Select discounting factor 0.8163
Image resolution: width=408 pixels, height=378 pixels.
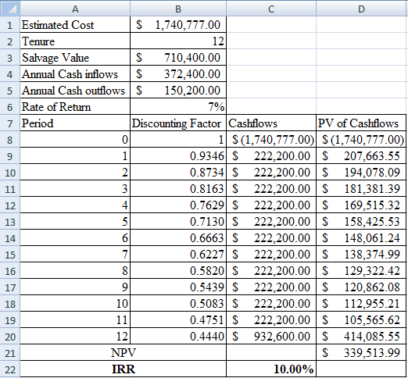click(x=178, y=189)
